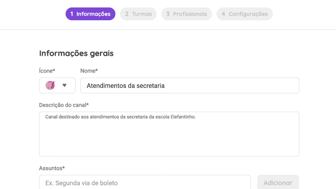The width and height of the screenshot is (336, 189).
Task: Go to the Turmas step tab
Action: pos(138,14)
